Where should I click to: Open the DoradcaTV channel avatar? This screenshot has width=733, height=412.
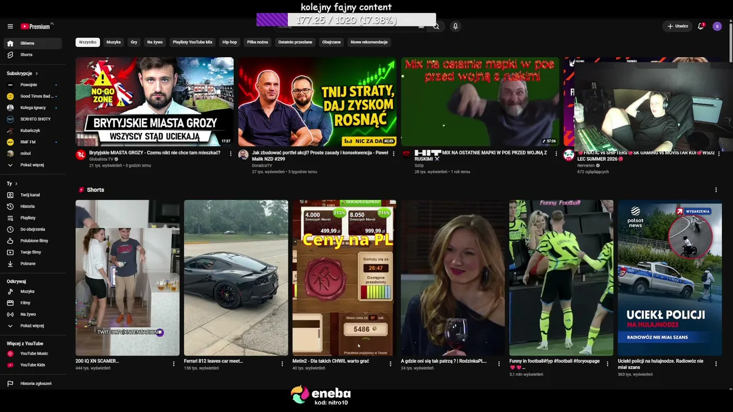point(243,154)
